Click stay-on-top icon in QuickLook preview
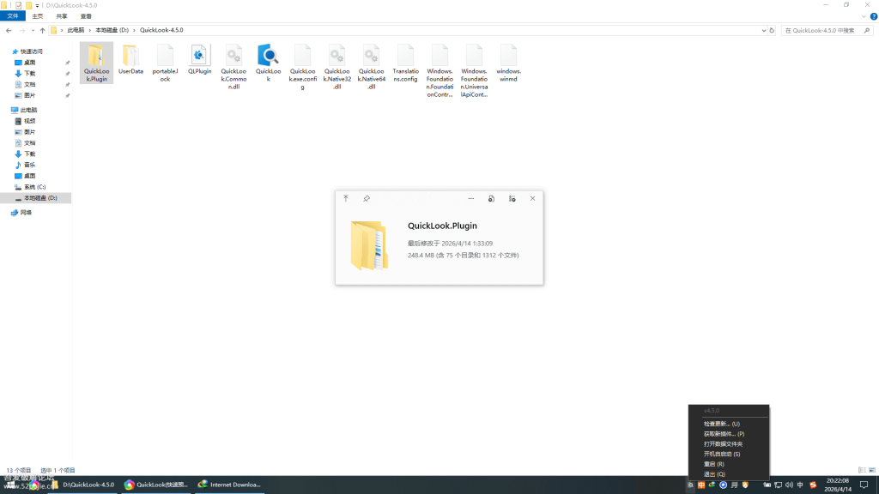The width and height of the screenshot is (879, 494). [x=346, y=198]
